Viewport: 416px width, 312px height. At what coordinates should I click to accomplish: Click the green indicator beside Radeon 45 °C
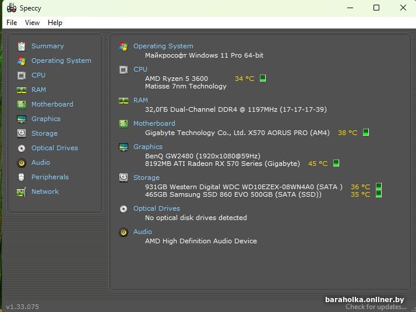click(x=336, y=163)
